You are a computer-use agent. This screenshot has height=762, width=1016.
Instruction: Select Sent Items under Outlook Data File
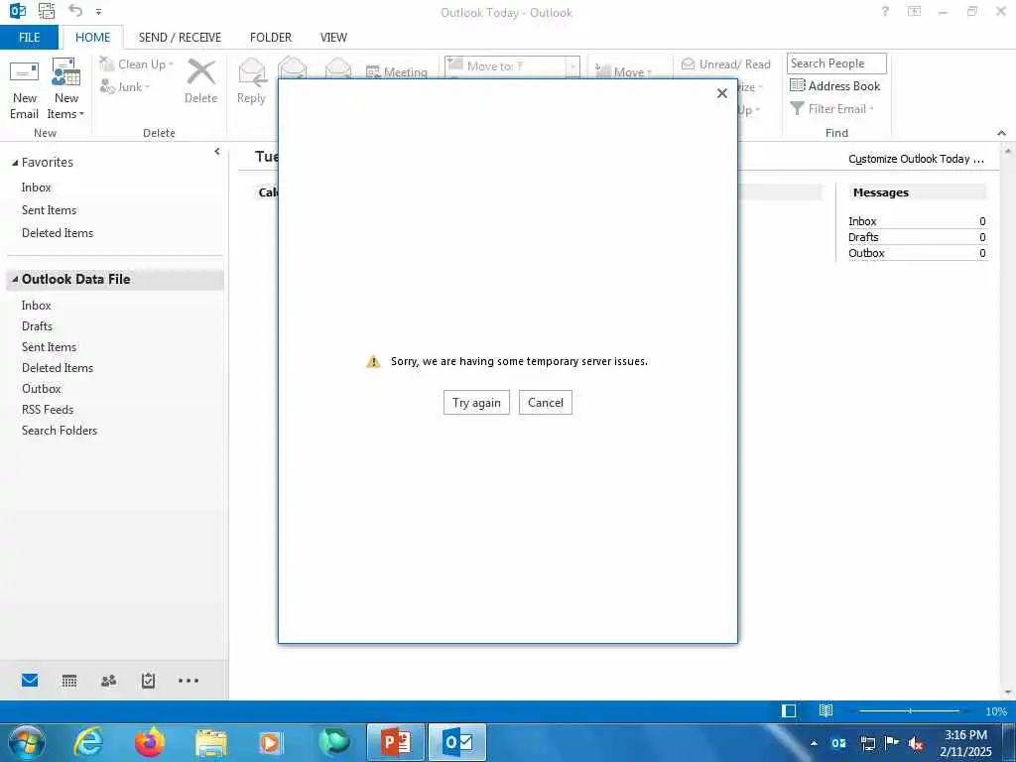coord(50,346)
